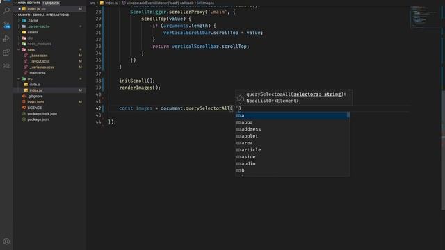Open the Run and Debug view

6,38
